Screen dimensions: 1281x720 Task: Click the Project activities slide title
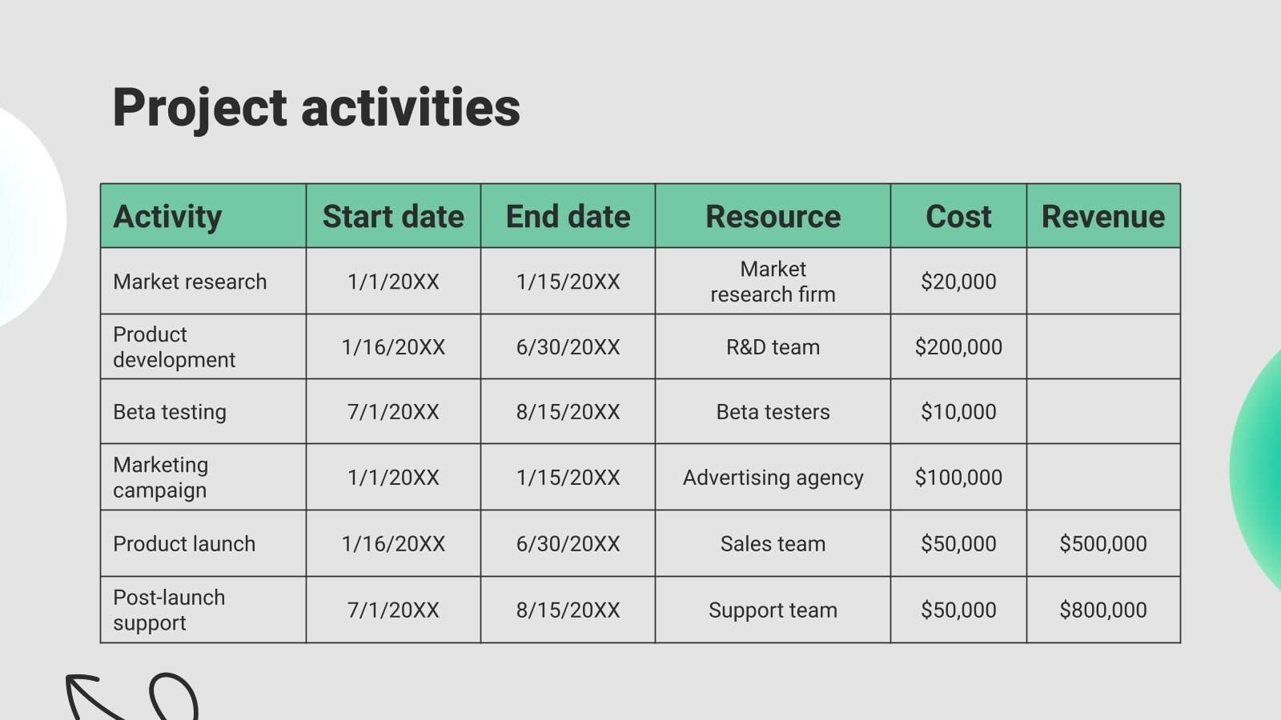click(316, 108)
